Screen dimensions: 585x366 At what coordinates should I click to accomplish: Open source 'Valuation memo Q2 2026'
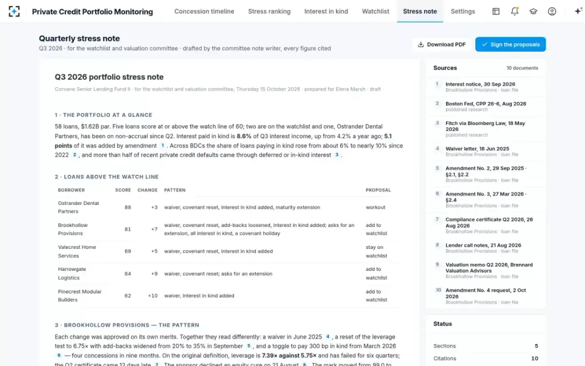(486, 270)
